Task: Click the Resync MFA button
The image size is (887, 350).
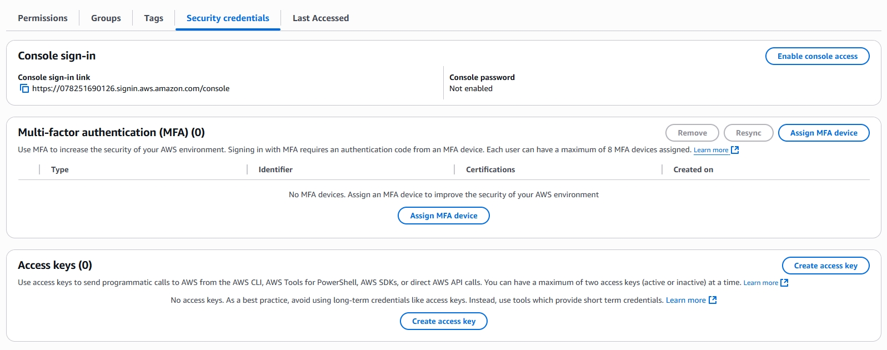Action: [x=749, y=133]
